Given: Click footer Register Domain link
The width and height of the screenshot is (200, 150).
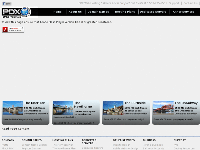Looking at the screenshot, I should [x=31, y=149].
